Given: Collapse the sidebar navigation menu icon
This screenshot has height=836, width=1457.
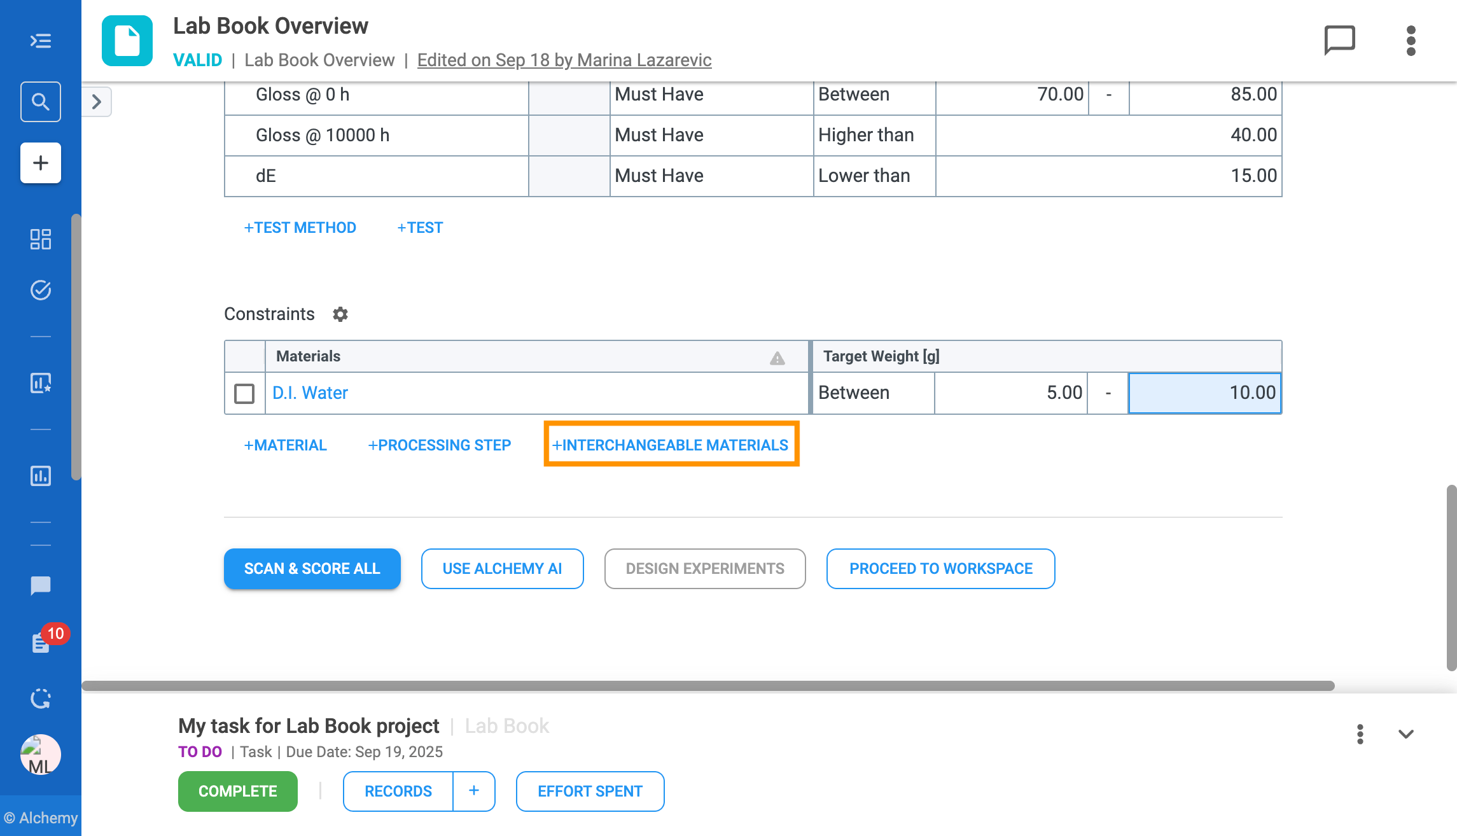Looking at the screenshot, I should click(x=41, y=41).
